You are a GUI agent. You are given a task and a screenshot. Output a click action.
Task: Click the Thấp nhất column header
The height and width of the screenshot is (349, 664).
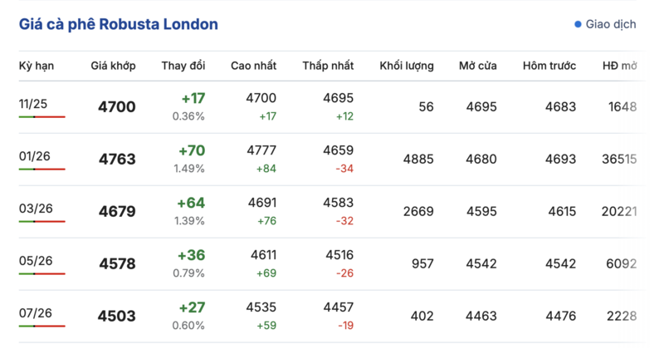(328, 66)
